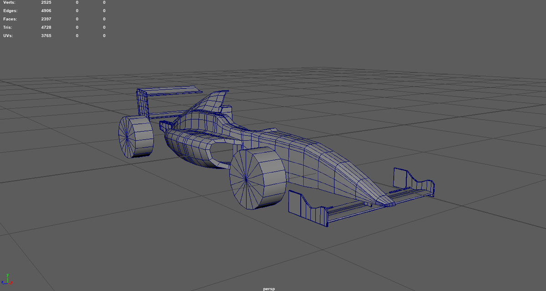Select the rear wheel of the race car
546x291 pixels.
136,137
